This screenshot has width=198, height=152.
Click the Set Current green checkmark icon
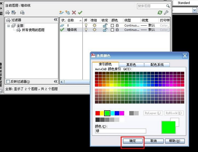[x=80, y=13]
